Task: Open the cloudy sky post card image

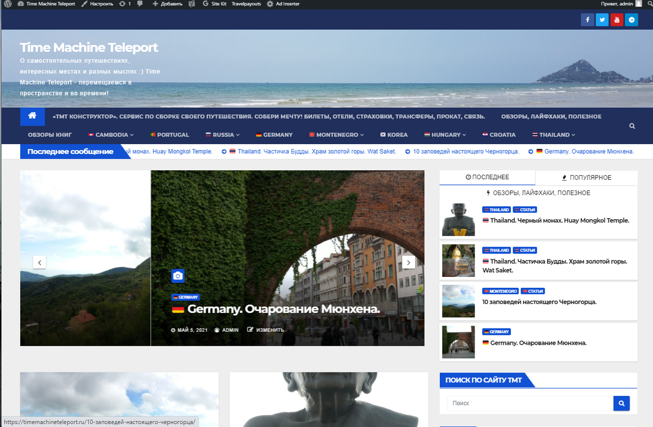Action: (x=119, y=399)
